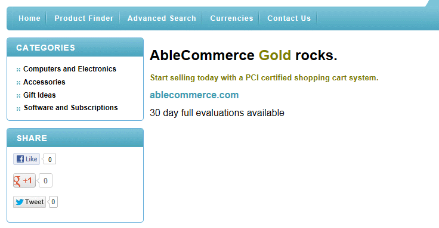Click bullet icon beside Computers and Electronics
Screen dimensions: 439x228
click(x=18, y=69)
